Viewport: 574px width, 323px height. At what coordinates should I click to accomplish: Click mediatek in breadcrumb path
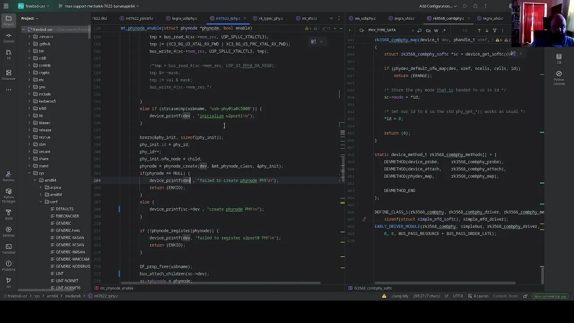tap(73, 296)
